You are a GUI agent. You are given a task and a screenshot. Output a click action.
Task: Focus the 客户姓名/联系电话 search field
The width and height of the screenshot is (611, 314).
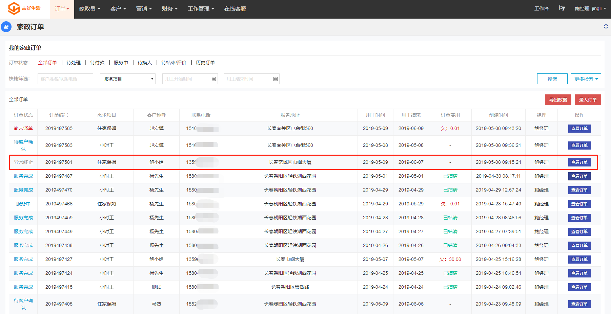65,79
